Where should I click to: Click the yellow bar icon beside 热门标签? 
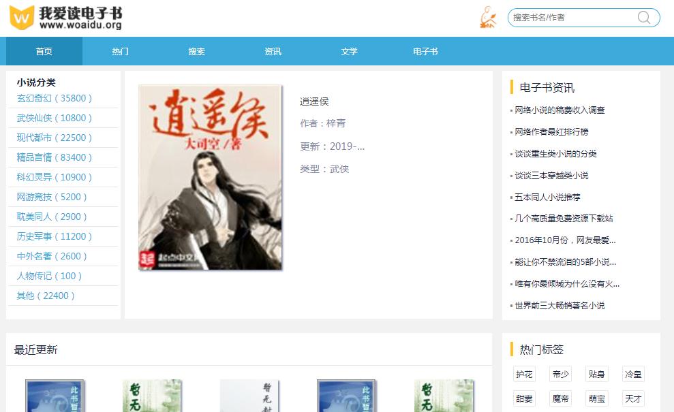(512, 350)
